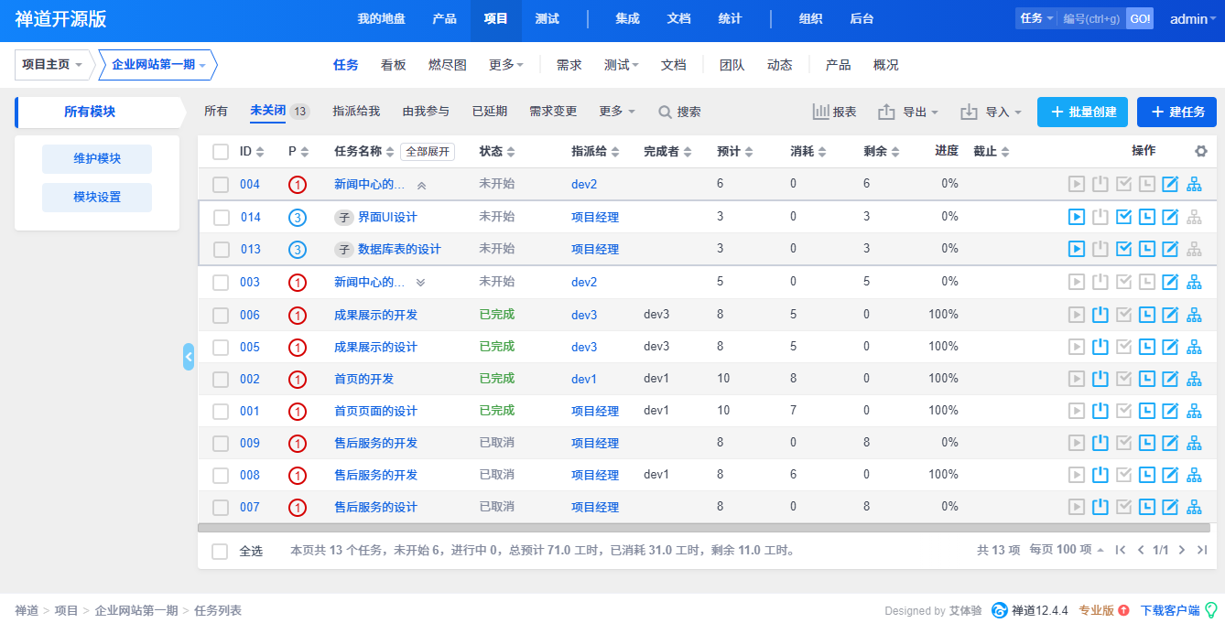Select checkbox for task 006
Viewport: 1225px width, 623px height.
coord(220,316)
